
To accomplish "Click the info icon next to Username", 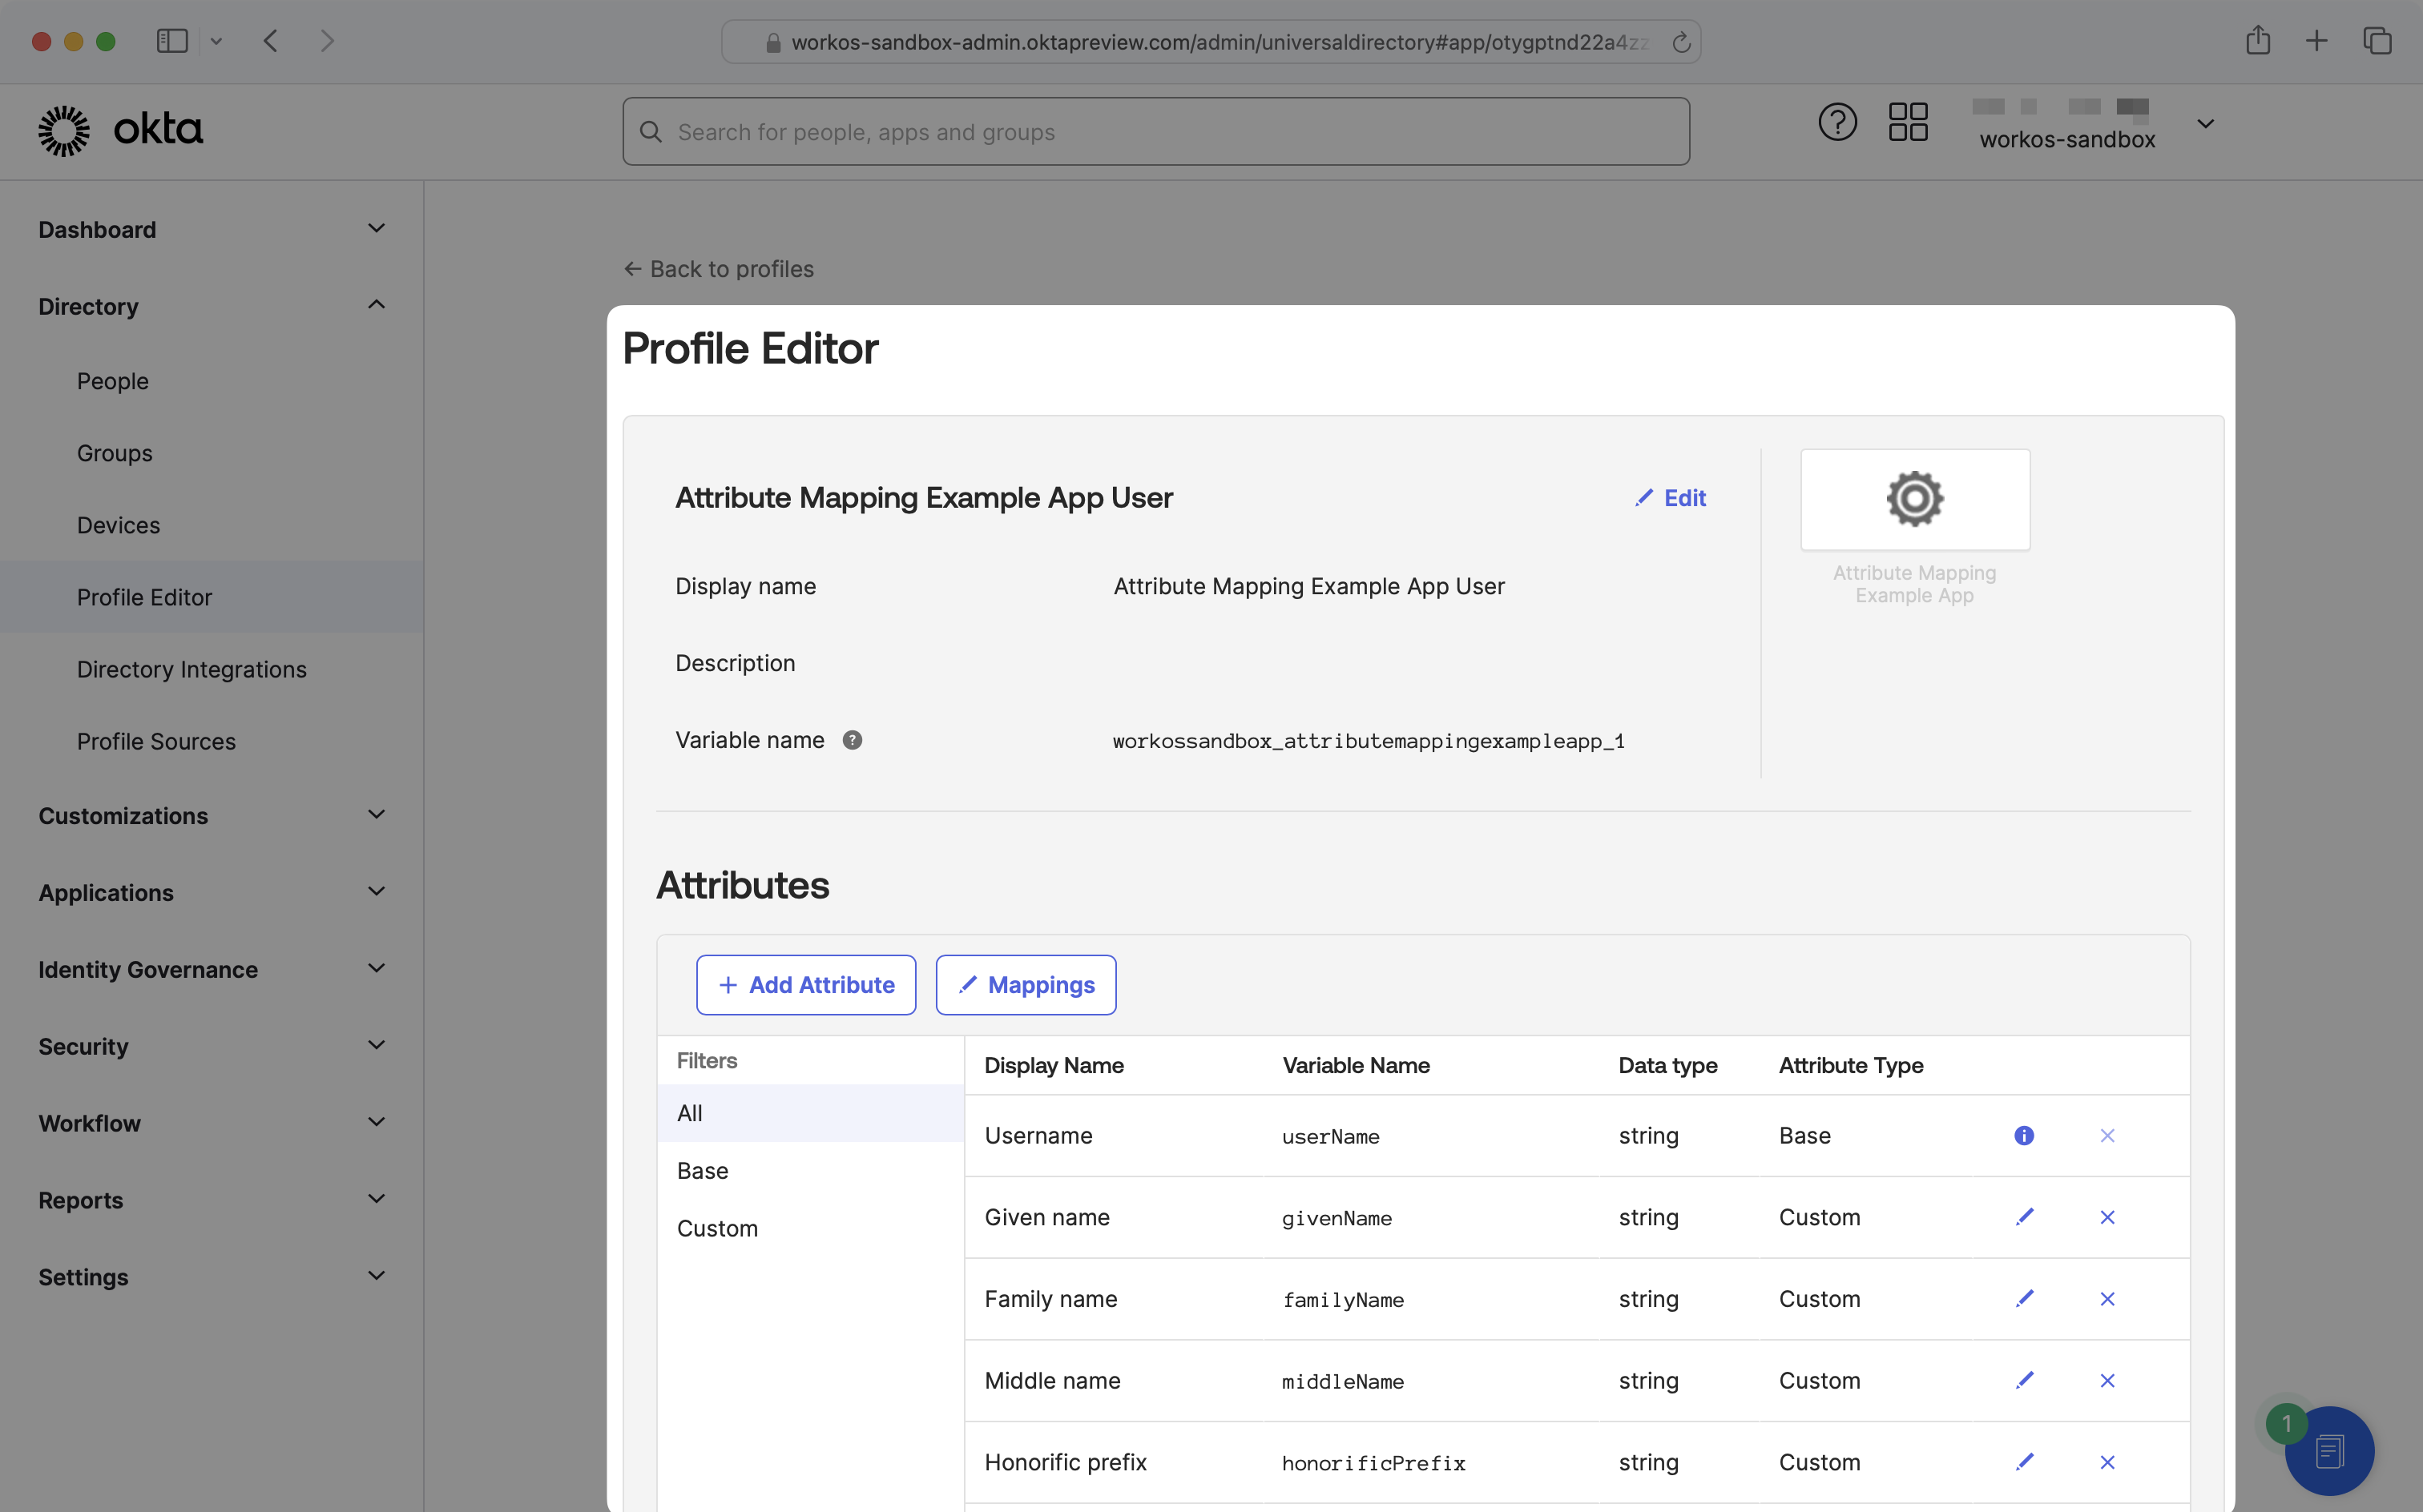I will coord(2024,1136).
